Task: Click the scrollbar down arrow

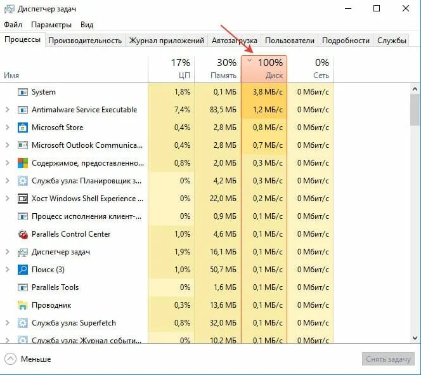Action: tap(415, 338)
